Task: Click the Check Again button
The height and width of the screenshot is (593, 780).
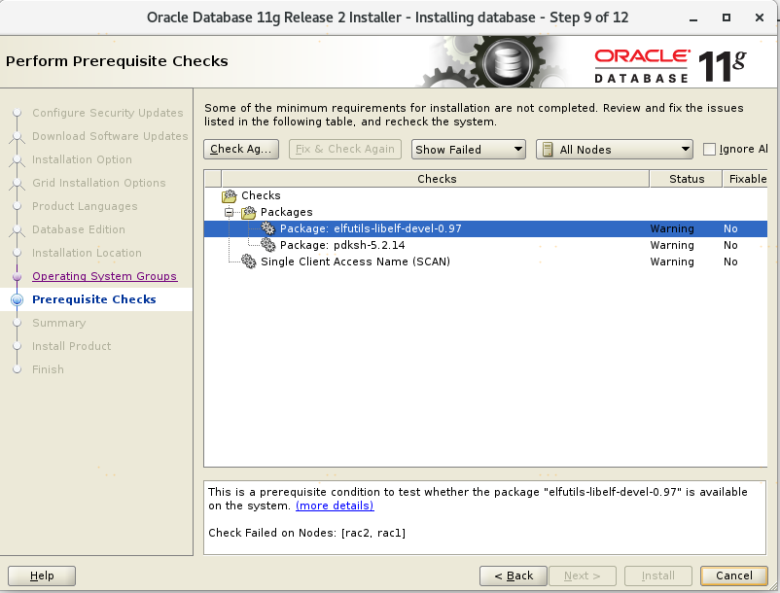Action: pyautogui.click(x=241, y=150)
